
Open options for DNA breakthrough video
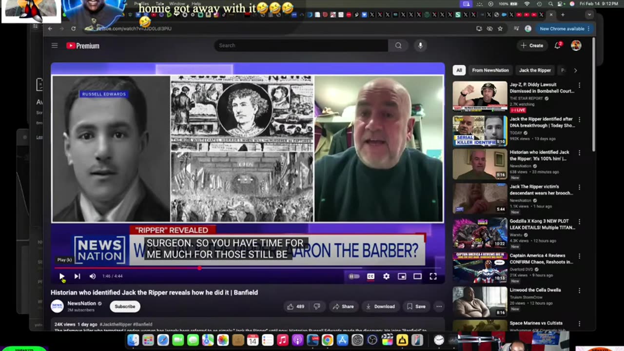tap(579, 119)
